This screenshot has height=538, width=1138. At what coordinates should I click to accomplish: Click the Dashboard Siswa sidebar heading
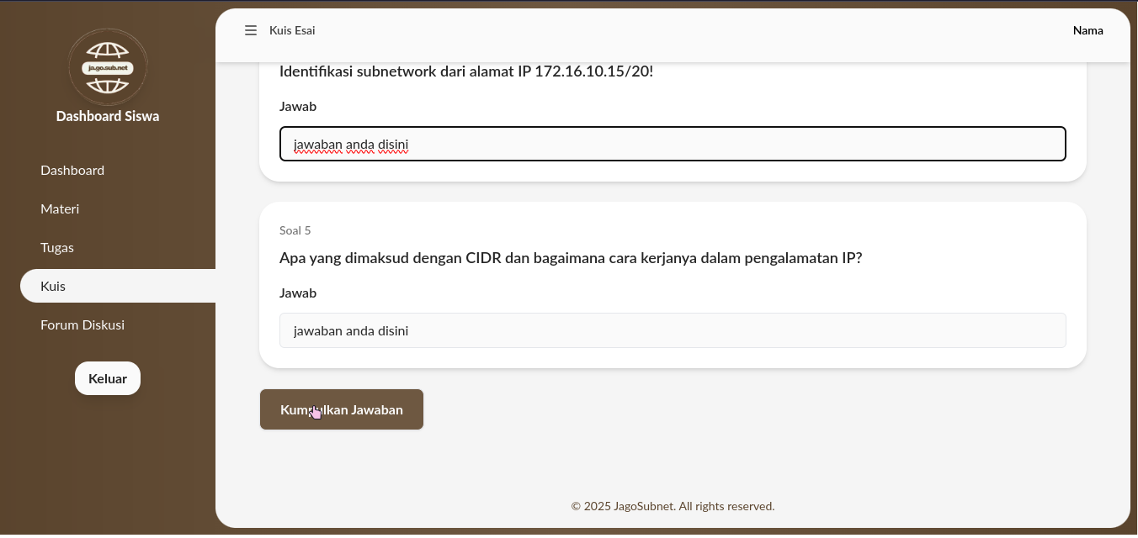pos(108,116)
